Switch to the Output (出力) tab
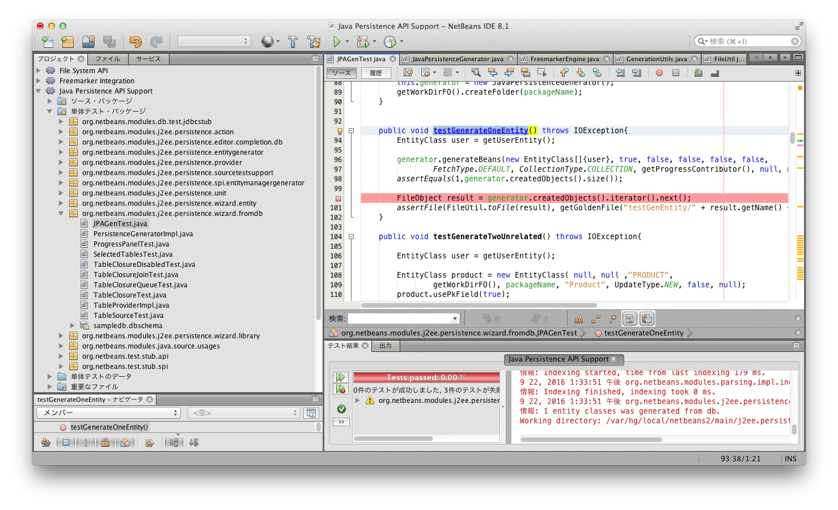The height and width of the screenshot is (510, 838). point(386,346)
